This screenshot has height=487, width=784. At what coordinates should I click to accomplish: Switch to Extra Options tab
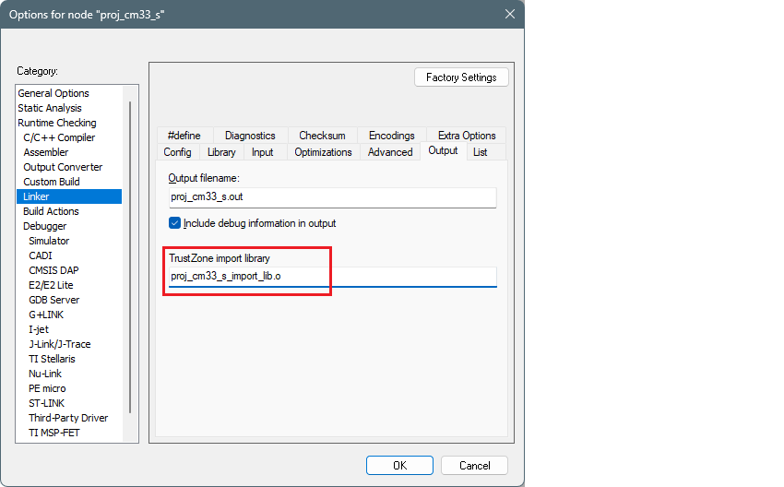pyautogui.click(x=467, y=136)
